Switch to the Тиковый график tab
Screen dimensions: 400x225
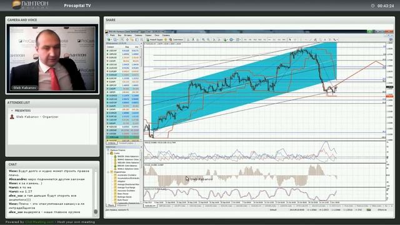tap(127, 143)
